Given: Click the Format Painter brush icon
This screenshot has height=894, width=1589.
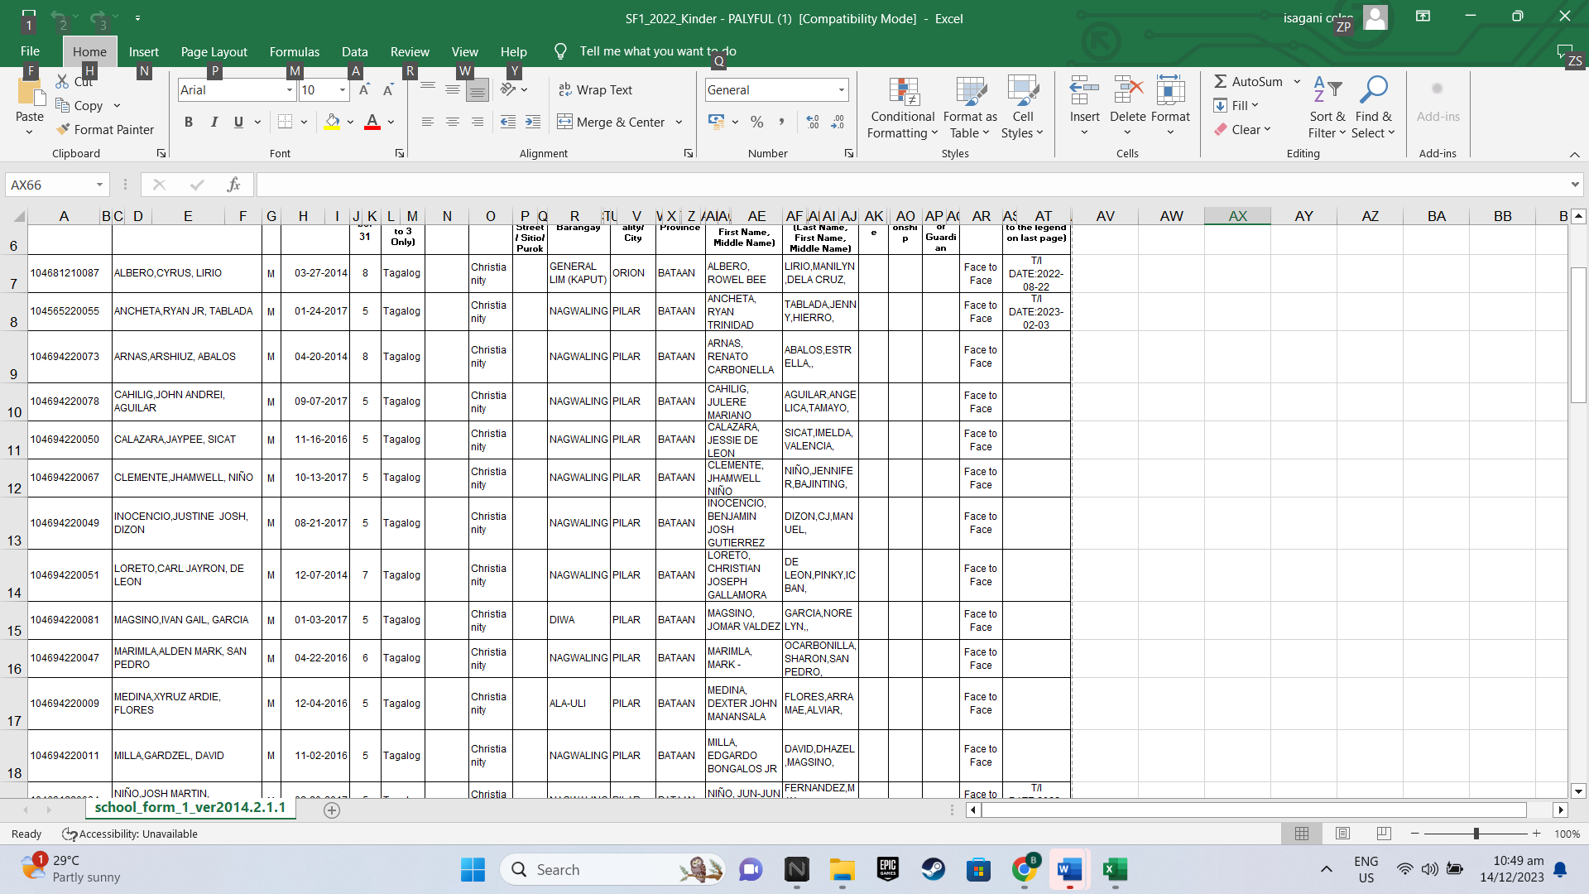Looking at the screenshot, I should tap(63, 130).
